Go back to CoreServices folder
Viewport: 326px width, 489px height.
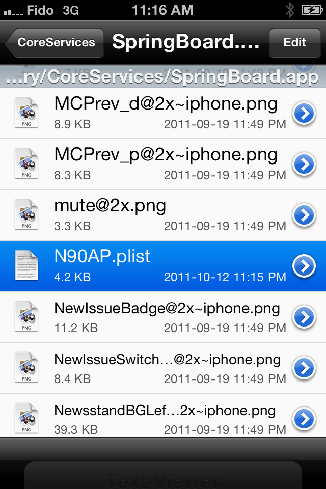[55, 42]
